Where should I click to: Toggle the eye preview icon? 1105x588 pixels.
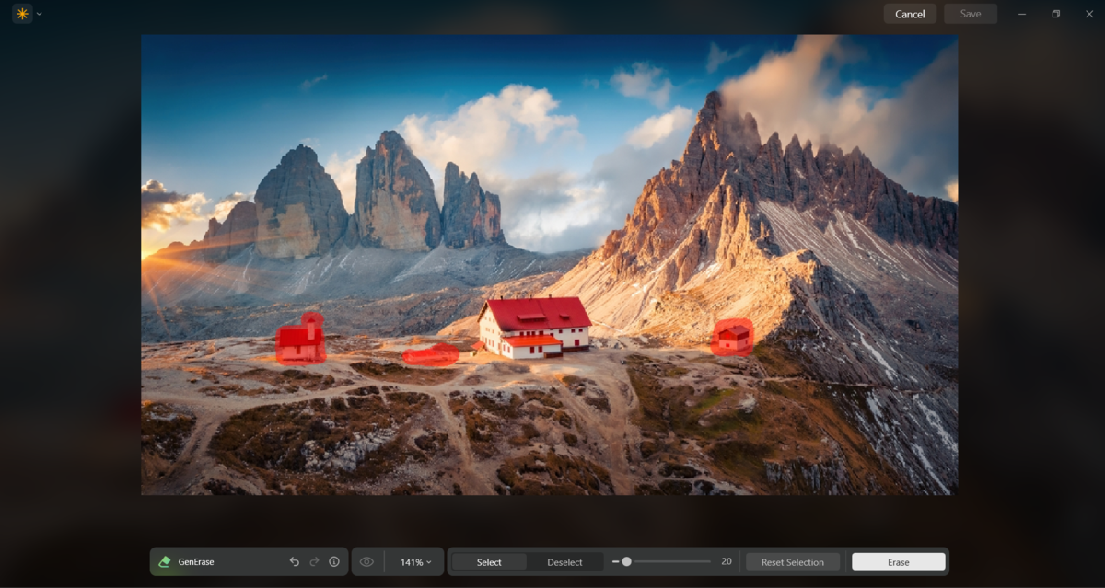(366, 561)
